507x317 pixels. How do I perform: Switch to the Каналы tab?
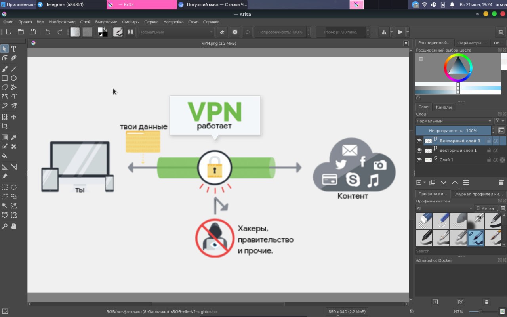coord(444,107)
